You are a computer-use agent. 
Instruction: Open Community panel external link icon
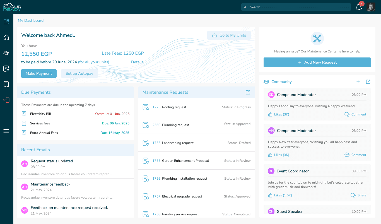pos(368,82)
